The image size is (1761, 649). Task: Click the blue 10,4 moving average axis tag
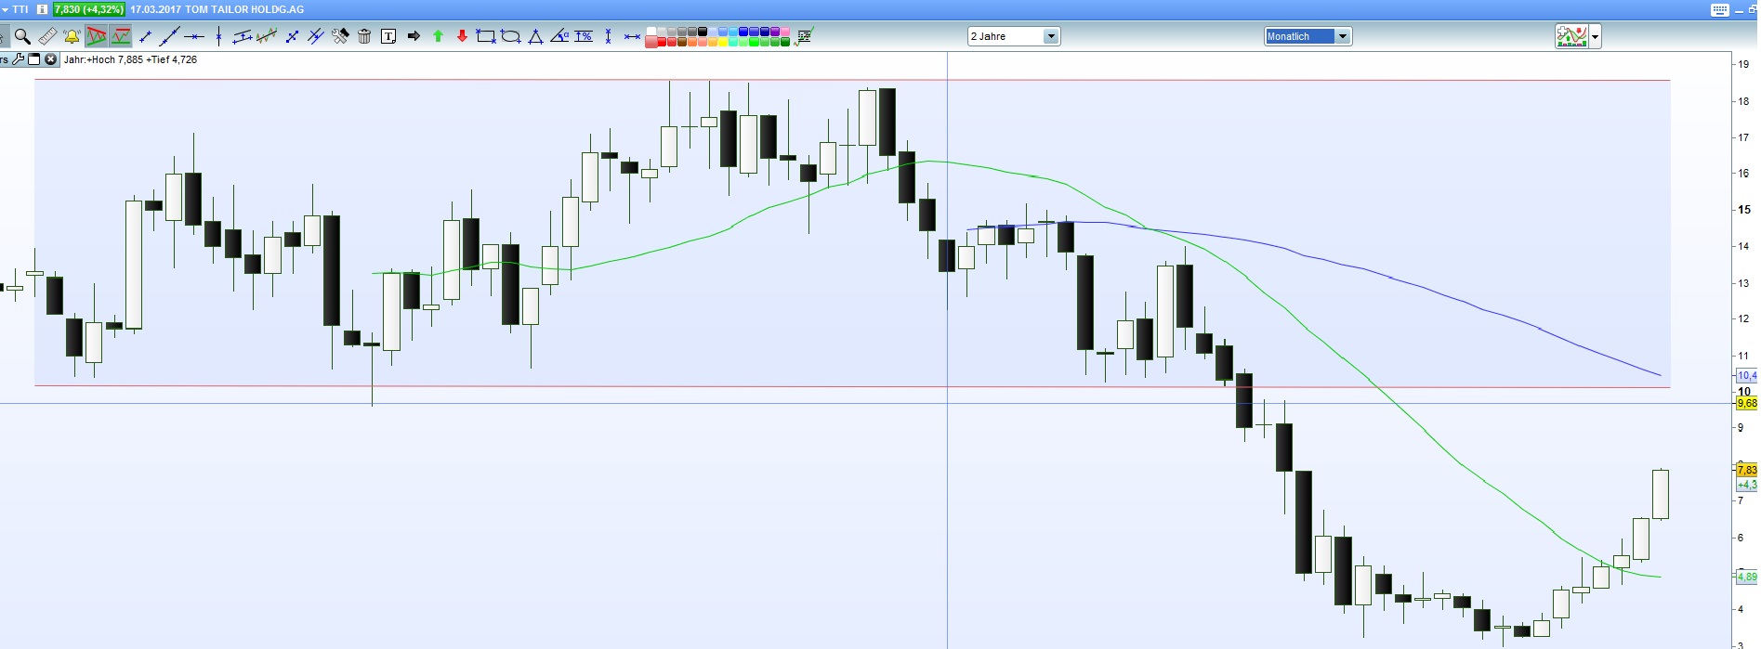point(1746,376)
